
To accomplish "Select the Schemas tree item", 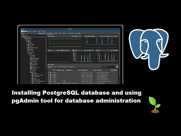I will click(x=31, y=52).
